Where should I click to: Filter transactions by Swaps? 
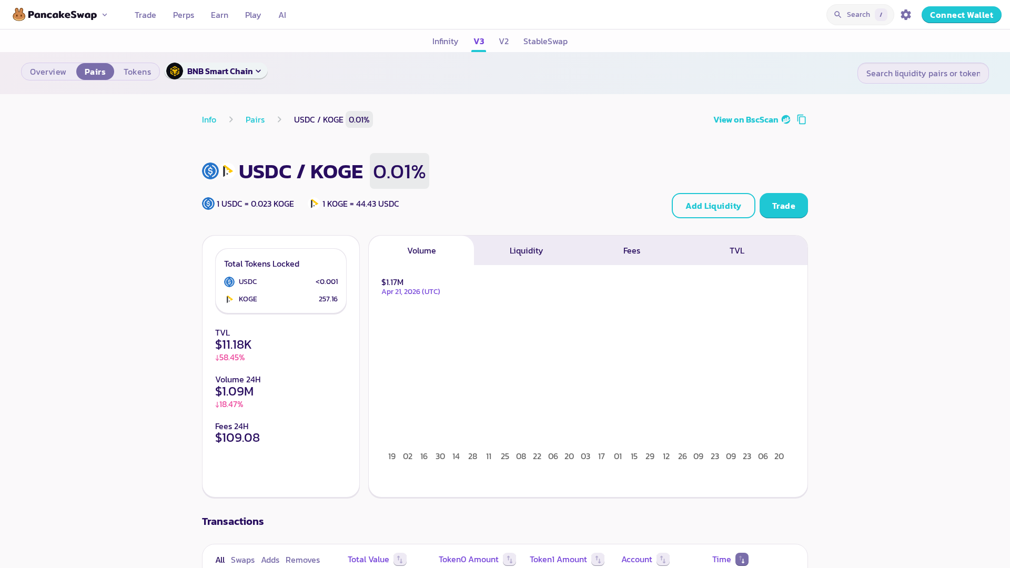pyautogui.click(x=243, y=560)
